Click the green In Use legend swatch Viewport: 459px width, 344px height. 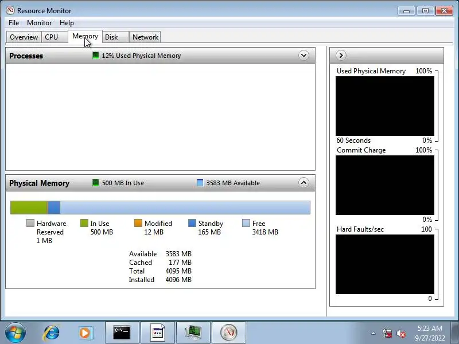point(84,223)
